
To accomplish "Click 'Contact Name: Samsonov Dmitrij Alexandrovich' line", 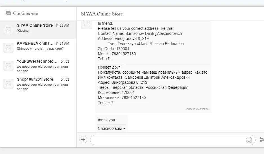I will coord(140,33).
